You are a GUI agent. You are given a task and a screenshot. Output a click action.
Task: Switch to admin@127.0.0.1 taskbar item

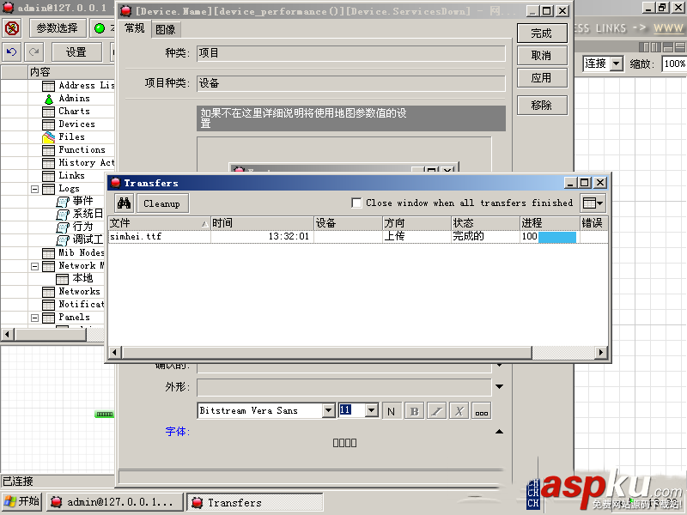click(115, 502)
